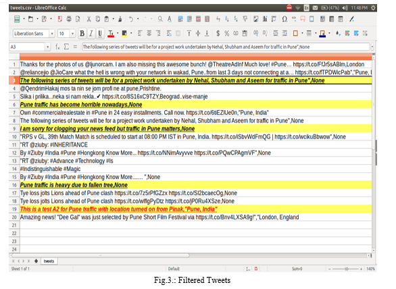The width and height of the screenshot is (396, 289).
Task: Run the Spelling check icon
Action: click(170, 19)
